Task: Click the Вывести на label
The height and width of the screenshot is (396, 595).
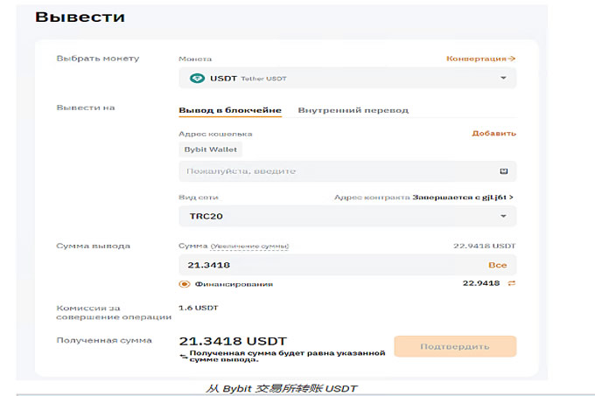Action: pyautogui.click(x=86, y=108)
